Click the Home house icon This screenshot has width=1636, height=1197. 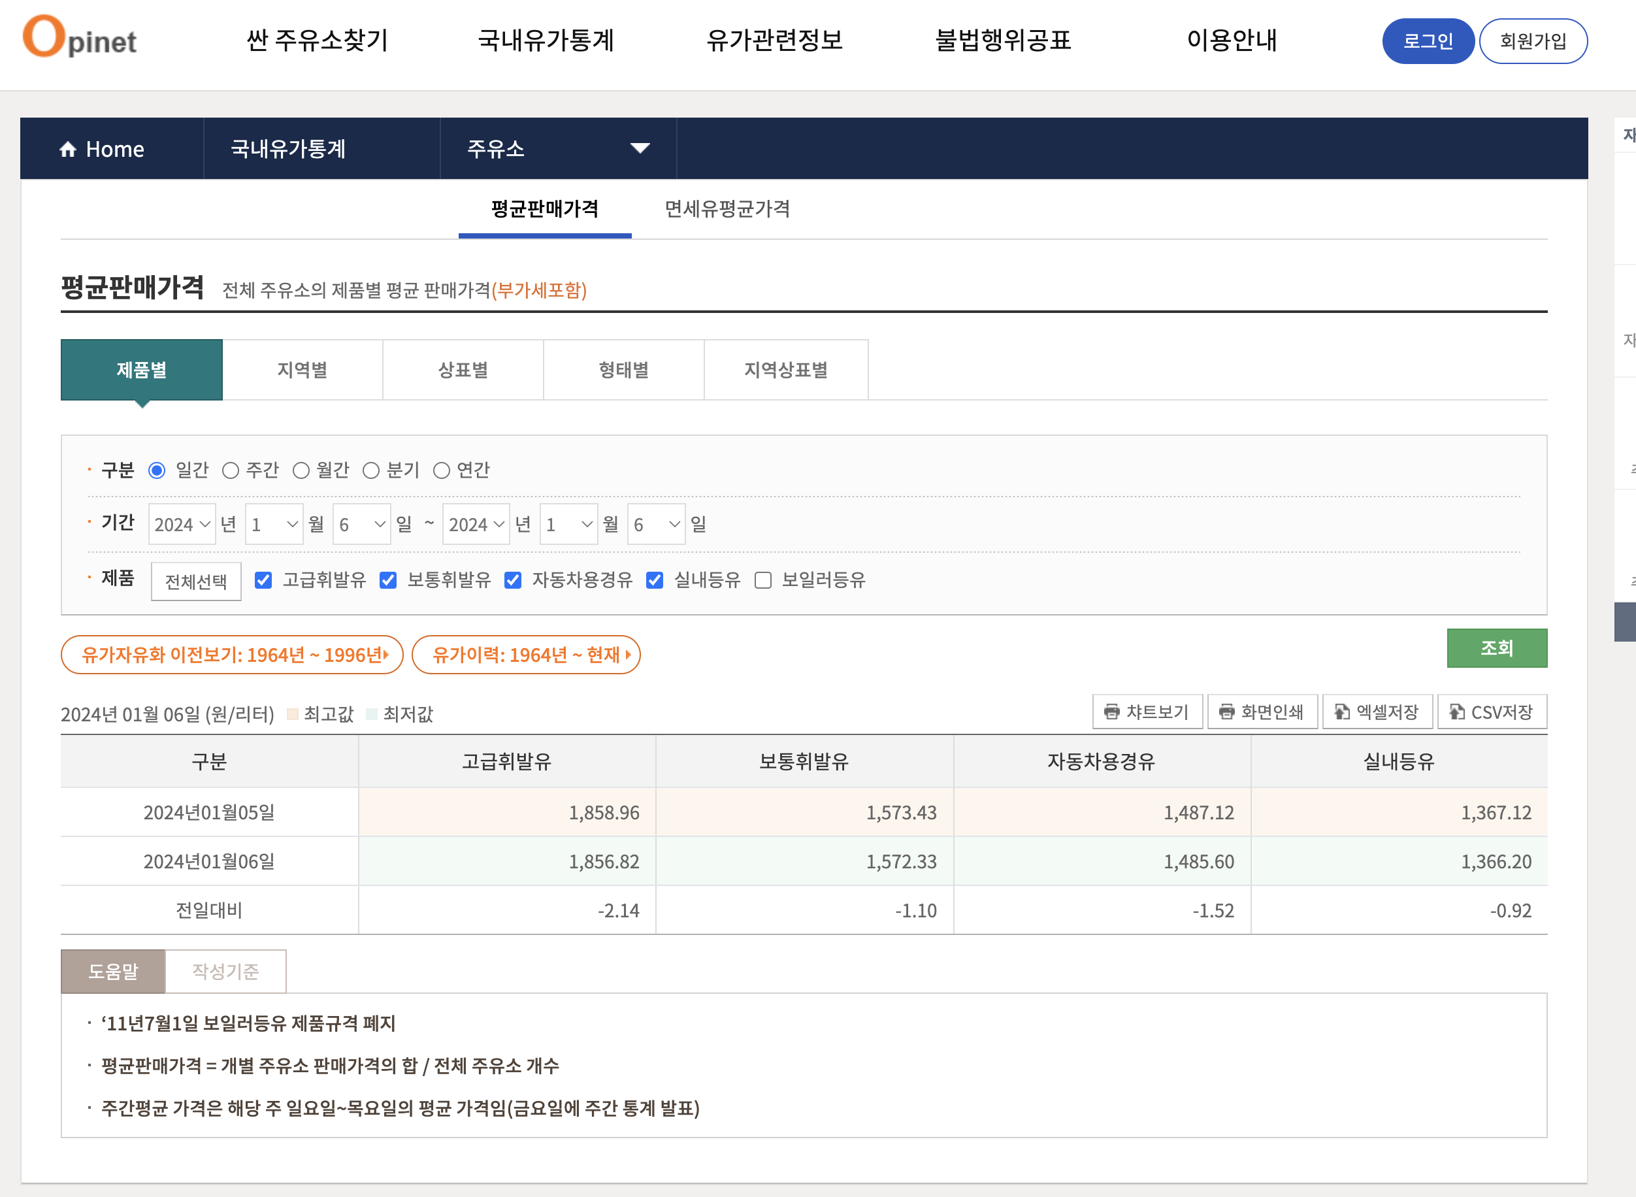click(68, 149)
